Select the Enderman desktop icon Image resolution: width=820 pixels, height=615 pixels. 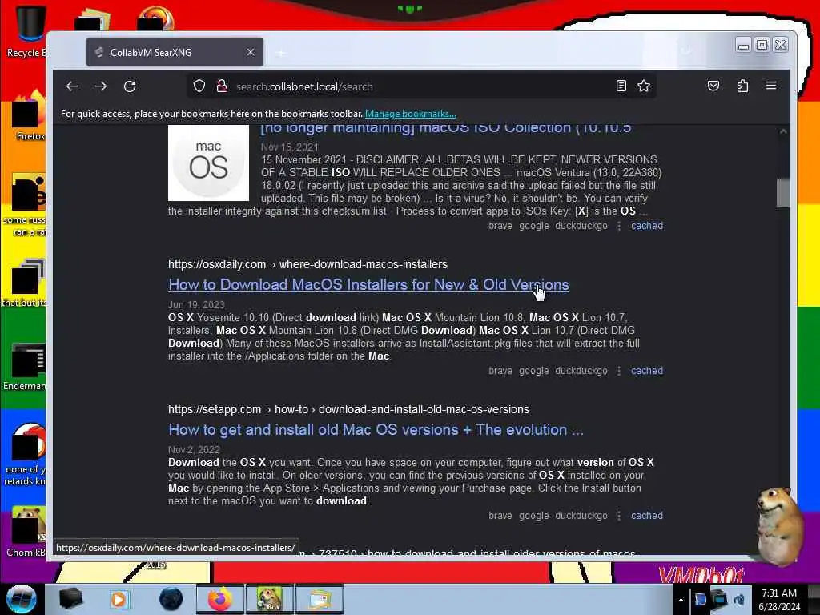pos(26,367)
